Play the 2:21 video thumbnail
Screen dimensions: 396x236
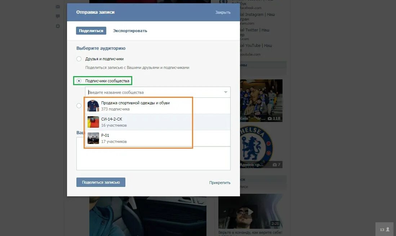pos(250,211)
